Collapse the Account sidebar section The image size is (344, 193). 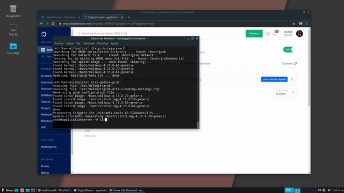tap(66, 159)
